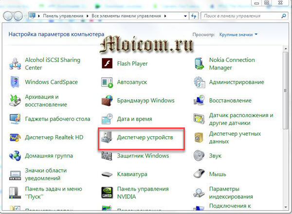Click the Администрирование link text
The width and height of the screenshot is (292, 214).
point(237,82)
